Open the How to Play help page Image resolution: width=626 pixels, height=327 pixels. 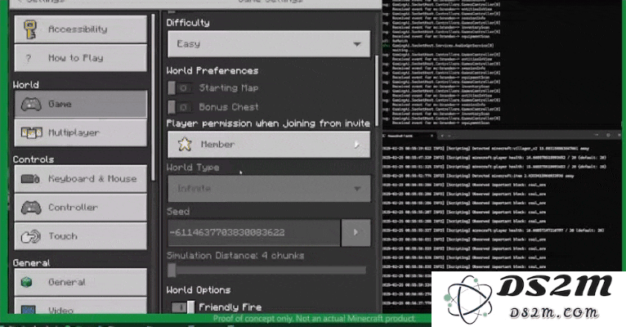click(x=81, y=58)
